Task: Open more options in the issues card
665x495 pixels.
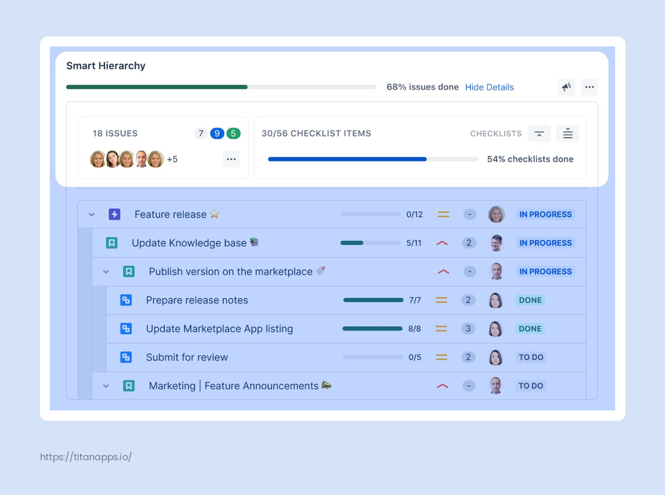Action: coord(231,159)
